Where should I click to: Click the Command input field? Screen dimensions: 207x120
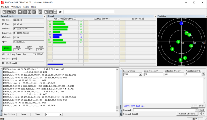[164, 110]
